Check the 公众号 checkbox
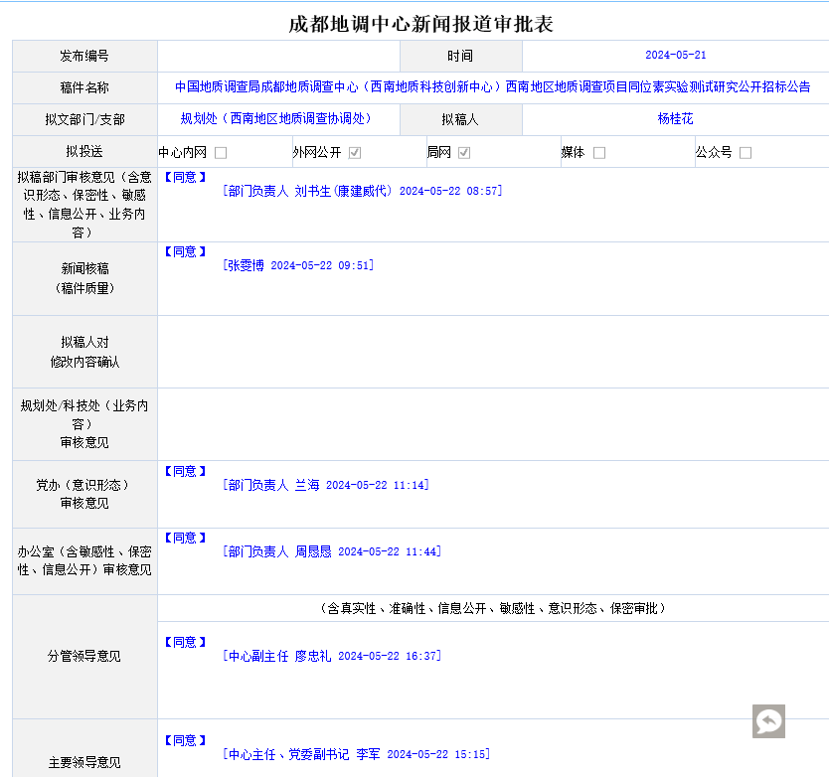The width and height of the screenshot is (829, 777). pos(746,153)
